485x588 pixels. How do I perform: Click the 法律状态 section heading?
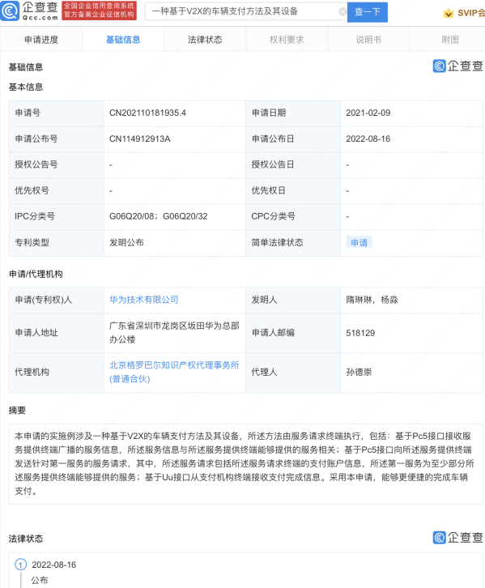tap(26, 539)
